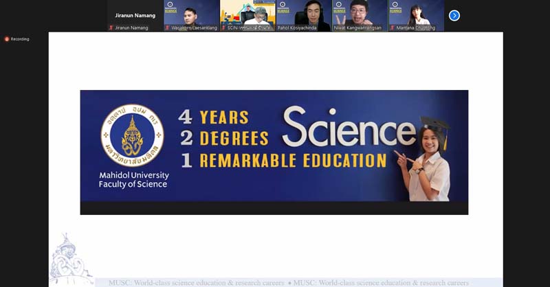Select Jiranun Namang's video tile
Screen dimensions: 550x287
pyautogui.click(x=135, y=15)
